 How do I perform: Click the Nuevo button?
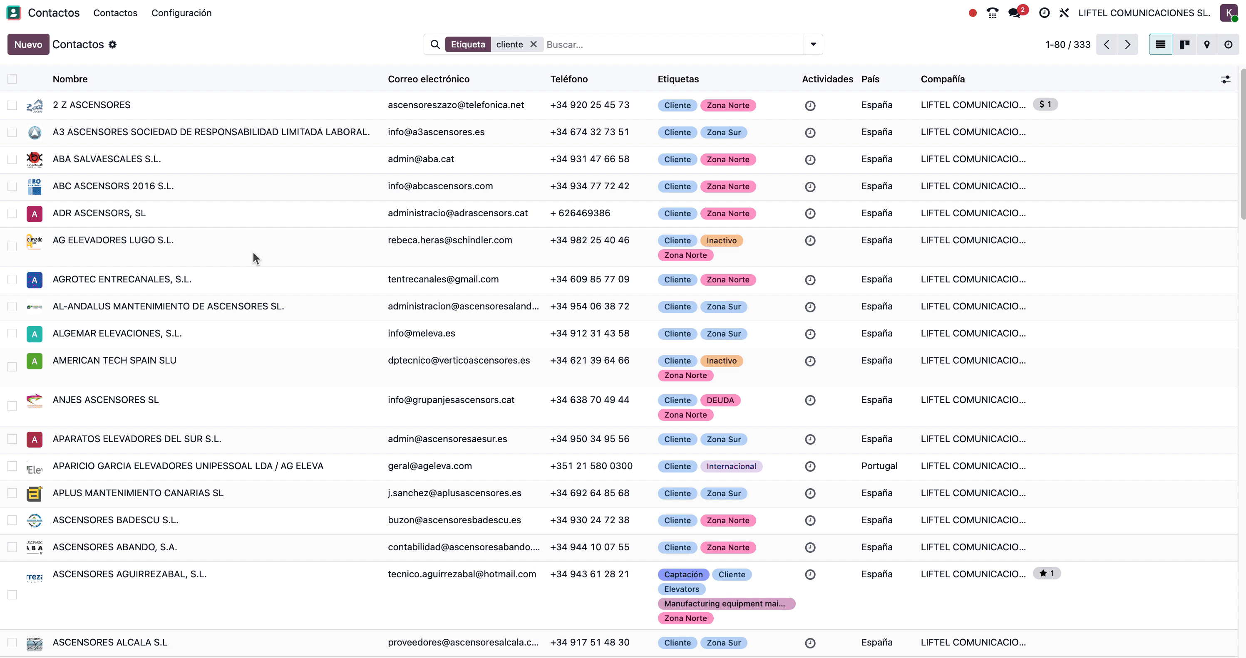point(28,45)
